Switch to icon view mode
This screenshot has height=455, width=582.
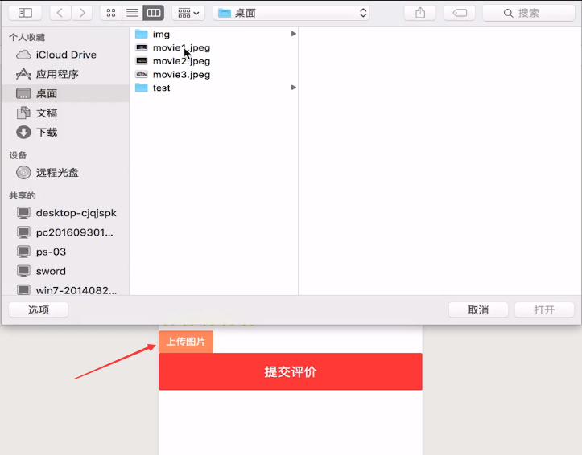click(x=111, y=13)
